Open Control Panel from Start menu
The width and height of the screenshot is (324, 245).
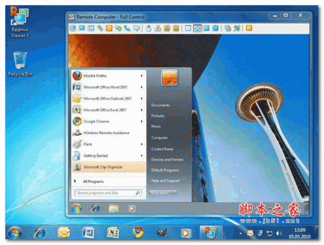pos(161,149)
